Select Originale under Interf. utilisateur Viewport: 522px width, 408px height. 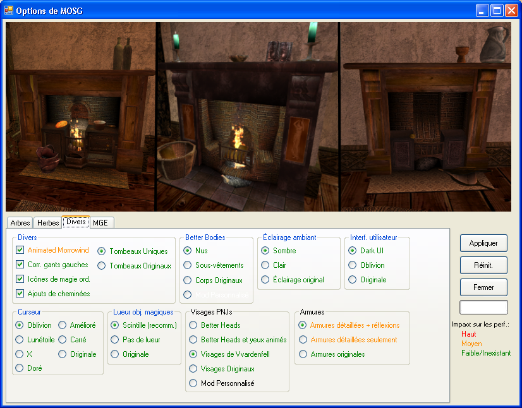click(352, 280)
